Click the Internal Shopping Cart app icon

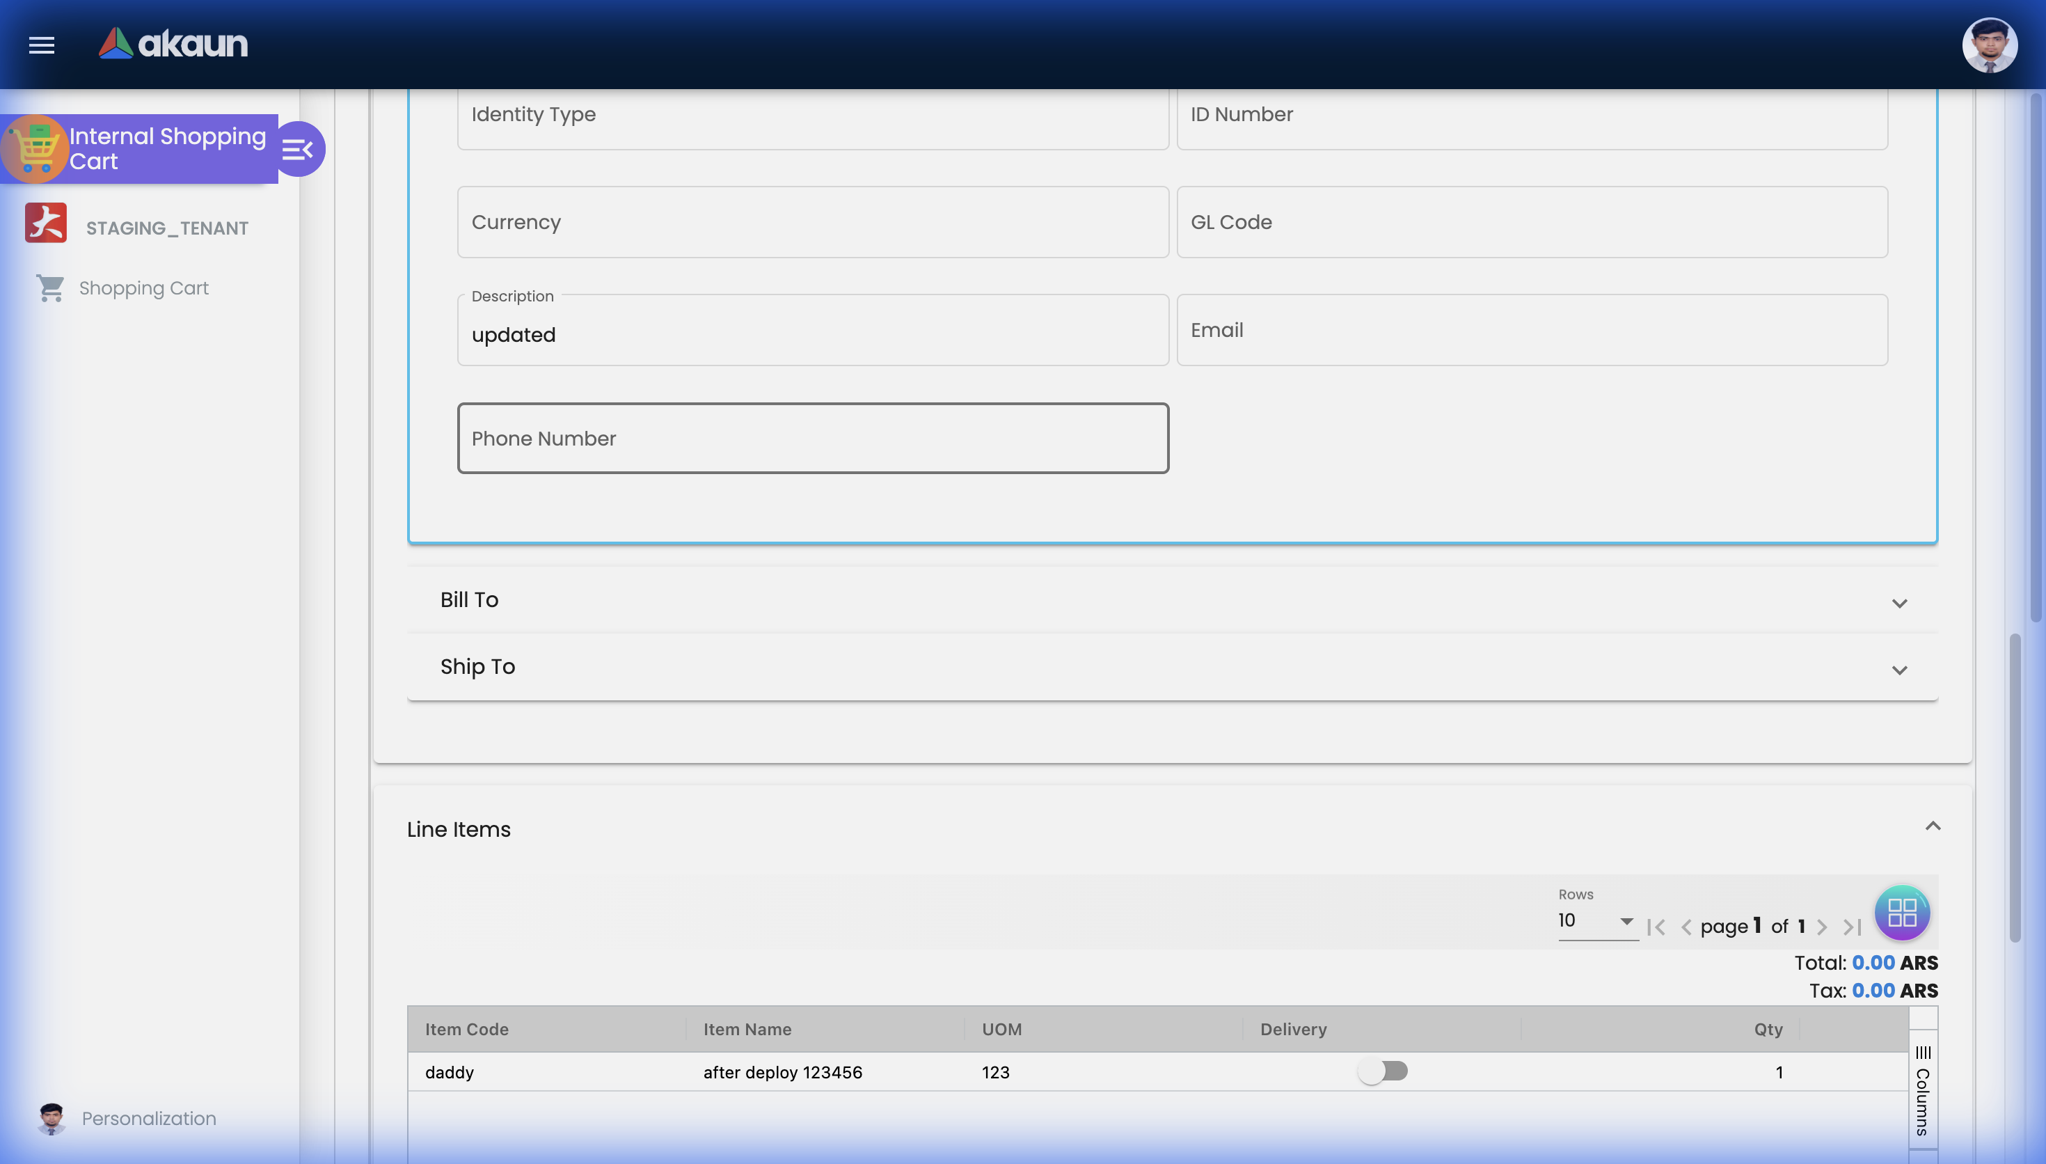[34, 150]
